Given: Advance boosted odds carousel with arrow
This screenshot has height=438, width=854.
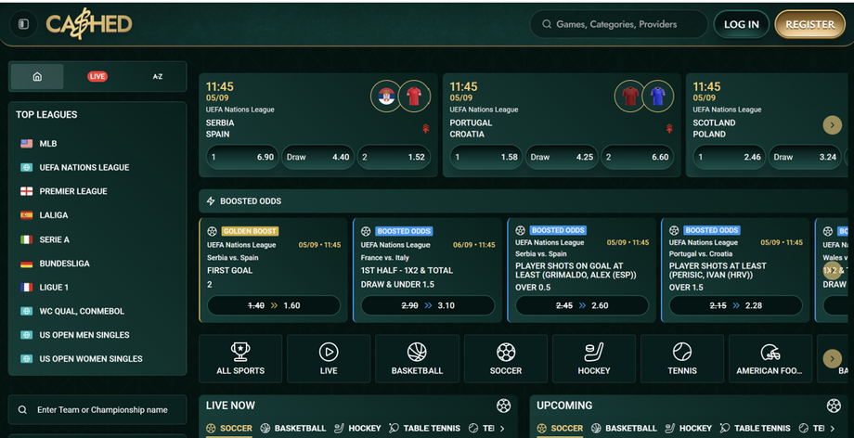Looking at the screenshot, I should 832,271.
